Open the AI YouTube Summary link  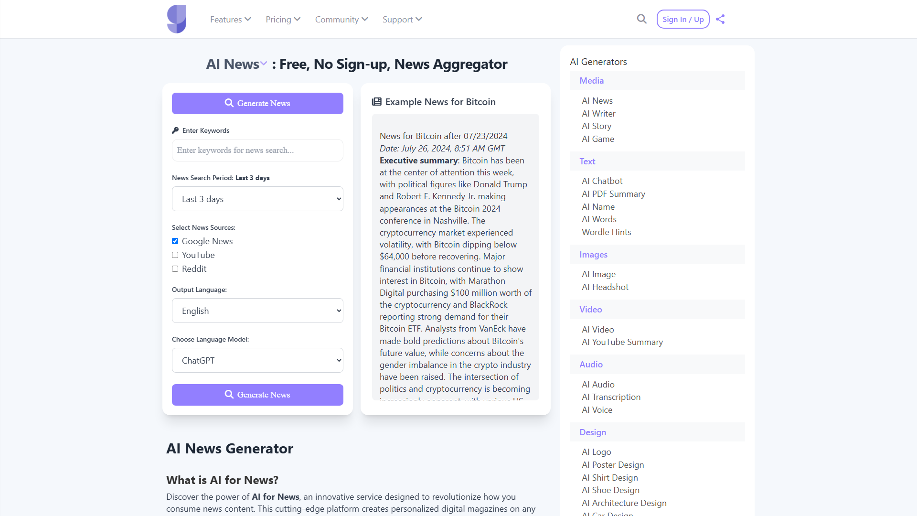(x=622, y=342)
